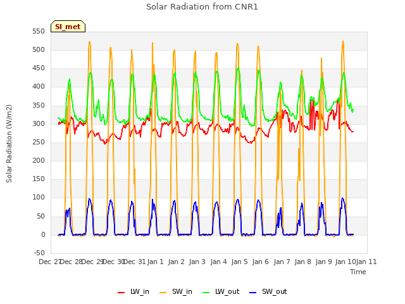Click the Jan 9 x-axis tick label
Screen dimensions: 405x304
tap(323, 262)
